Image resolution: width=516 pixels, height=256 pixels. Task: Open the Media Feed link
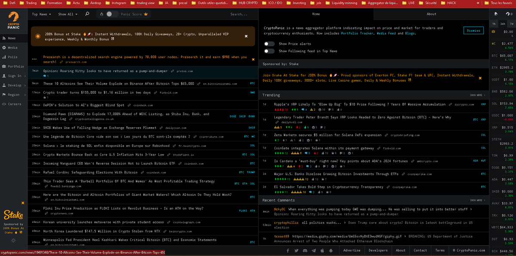click(x=386, y=33)
